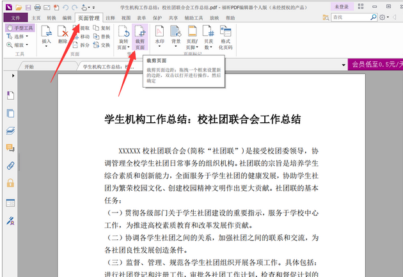
Task: Click the 复制 duplicate page button
Action: click(102, 28)
